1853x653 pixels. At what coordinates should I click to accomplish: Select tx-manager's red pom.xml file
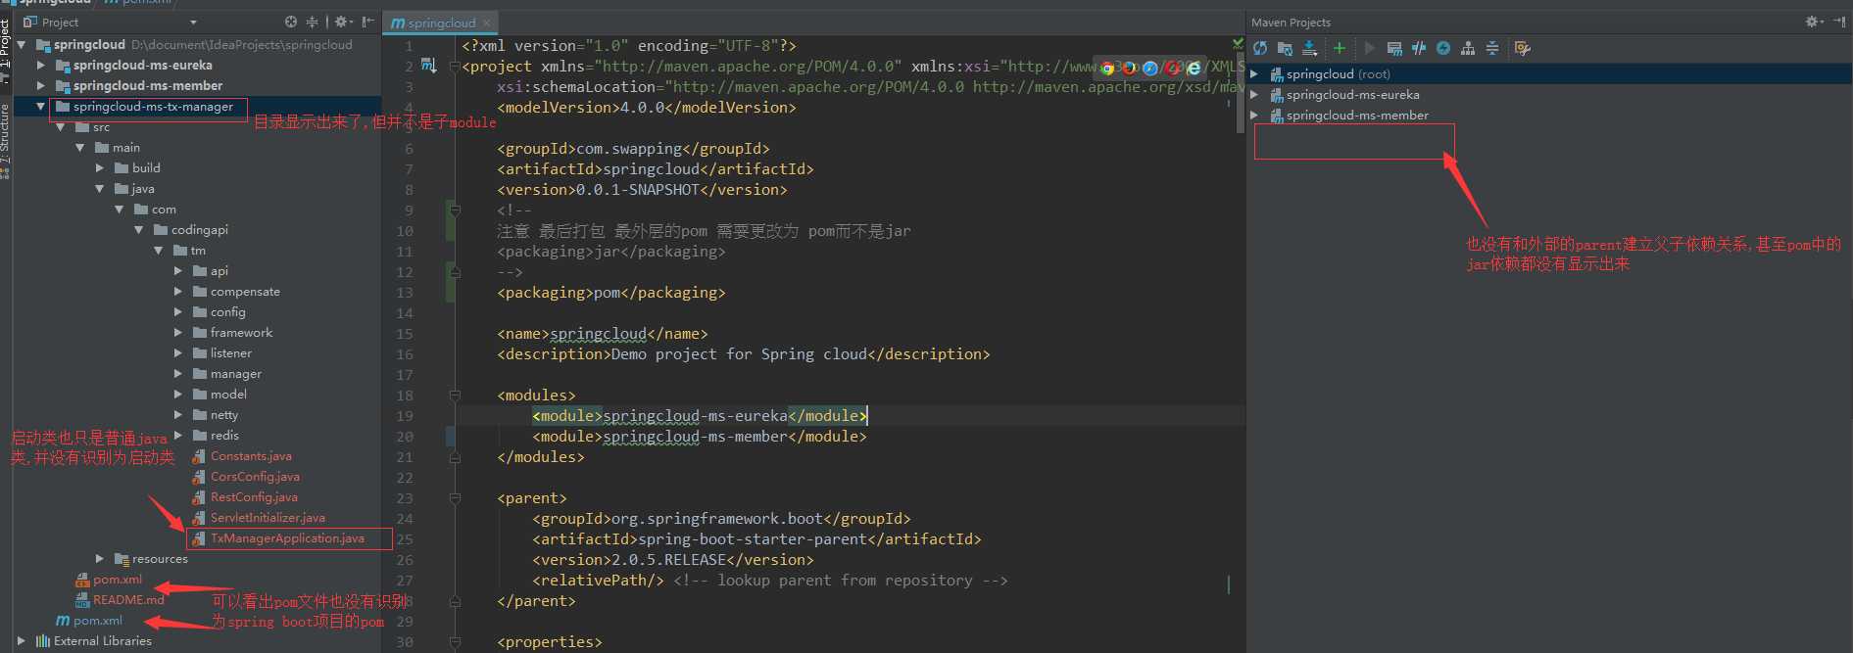(117, 580)
